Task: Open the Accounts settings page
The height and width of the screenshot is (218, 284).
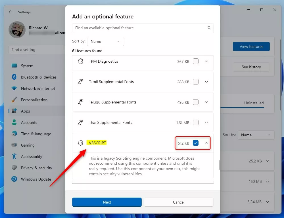Action: [x=37, y=122]
